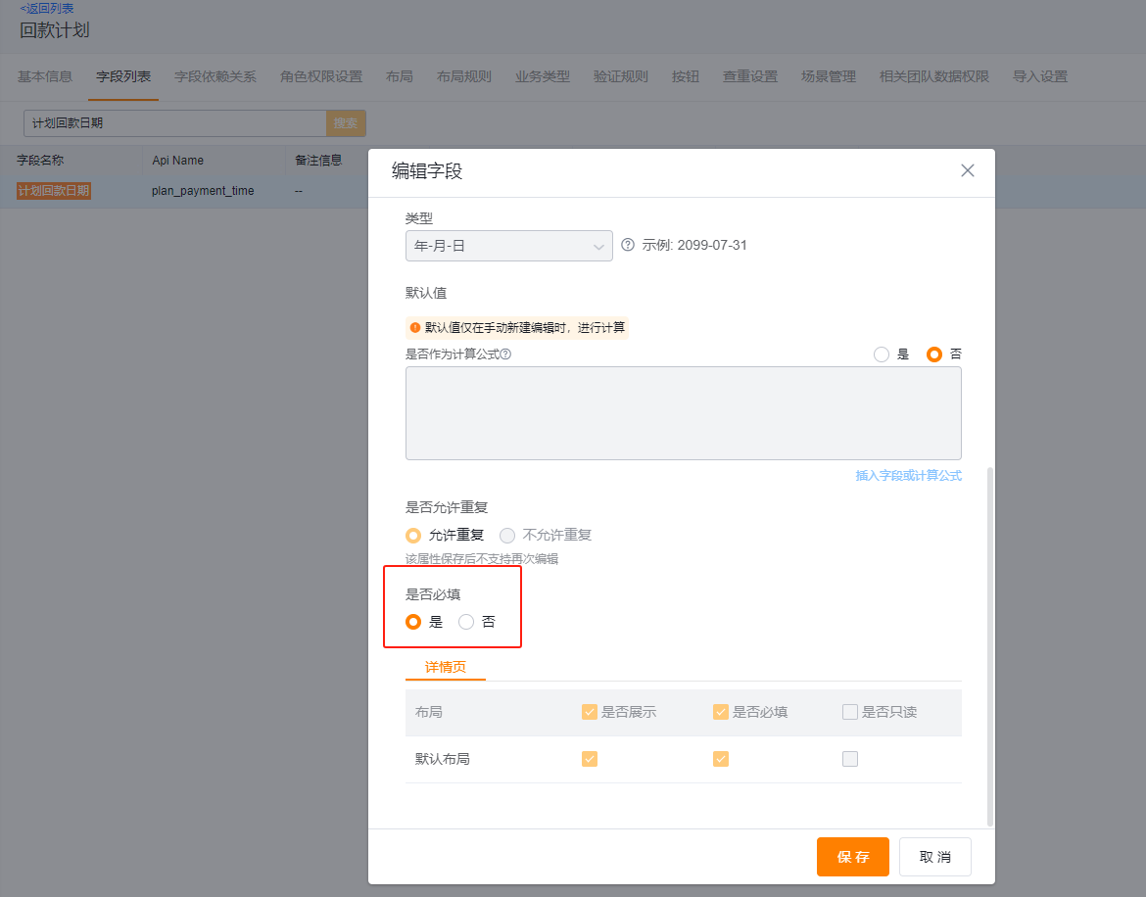Open the 字段列表 tab

pos(123,76)
